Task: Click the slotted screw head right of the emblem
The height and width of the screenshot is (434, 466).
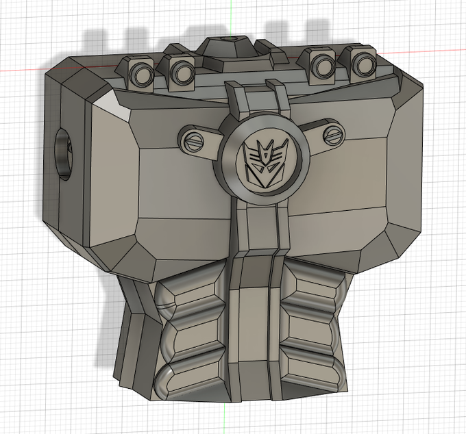Action: [x=334, y=136]
